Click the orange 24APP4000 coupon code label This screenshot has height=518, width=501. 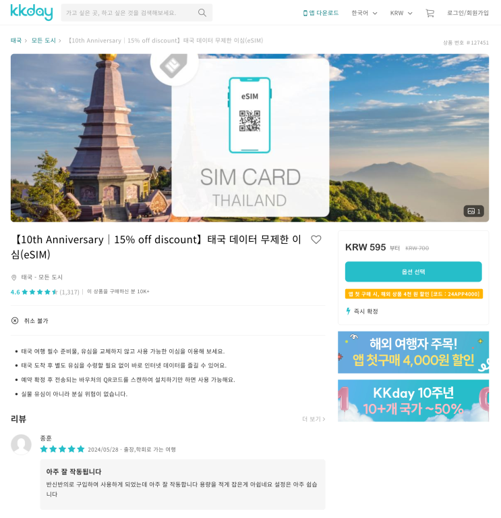click(414, 294)
